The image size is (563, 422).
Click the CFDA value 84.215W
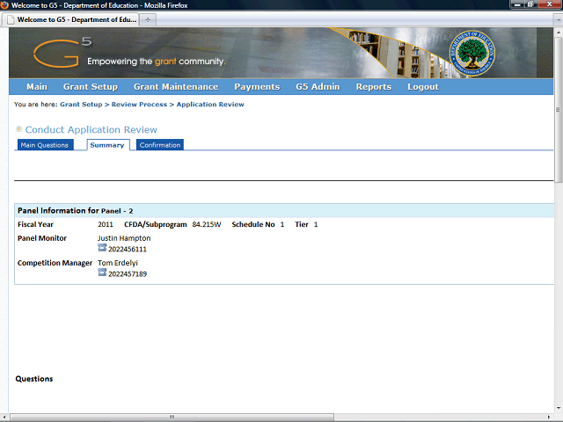207,224
